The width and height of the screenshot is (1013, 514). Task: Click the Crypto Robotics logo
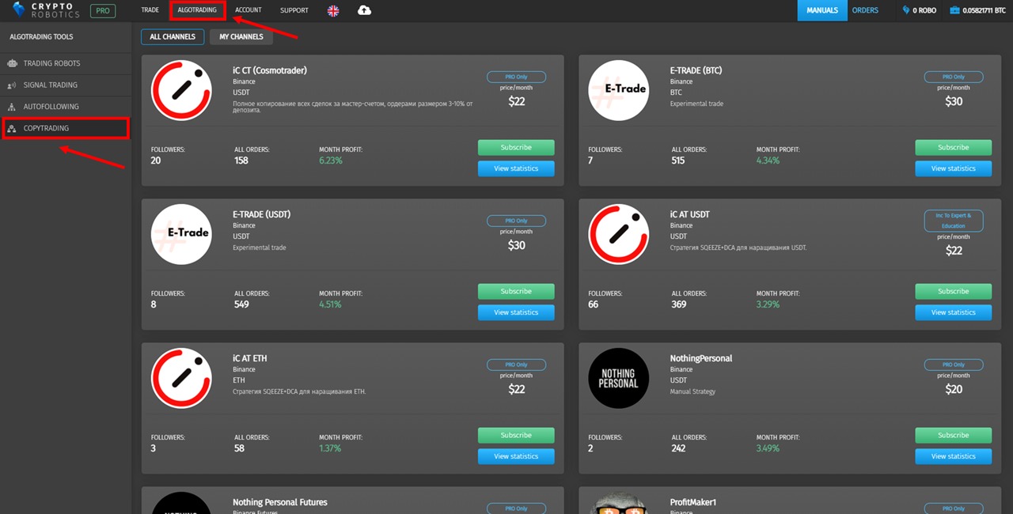47,10
